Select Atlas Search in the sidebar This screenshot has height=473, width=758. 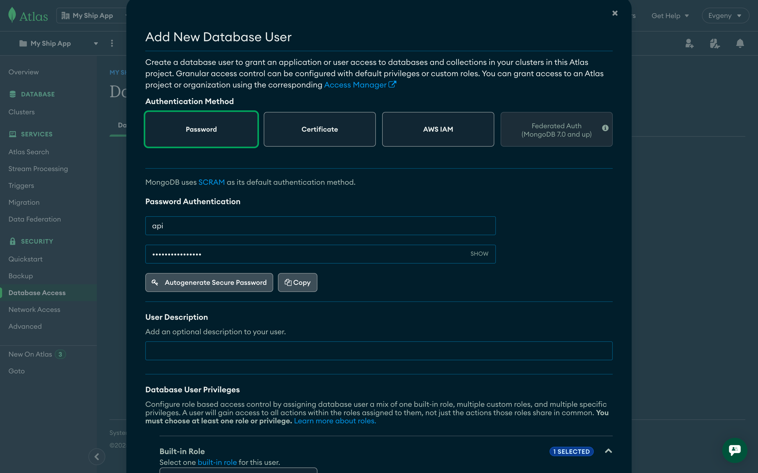pyautogui.click(x=29, y=152)
